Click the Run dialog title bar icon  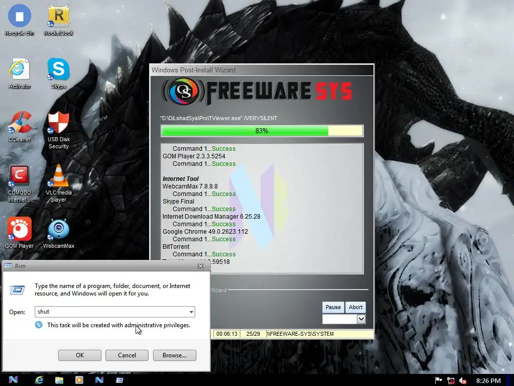tap(8, 266)
